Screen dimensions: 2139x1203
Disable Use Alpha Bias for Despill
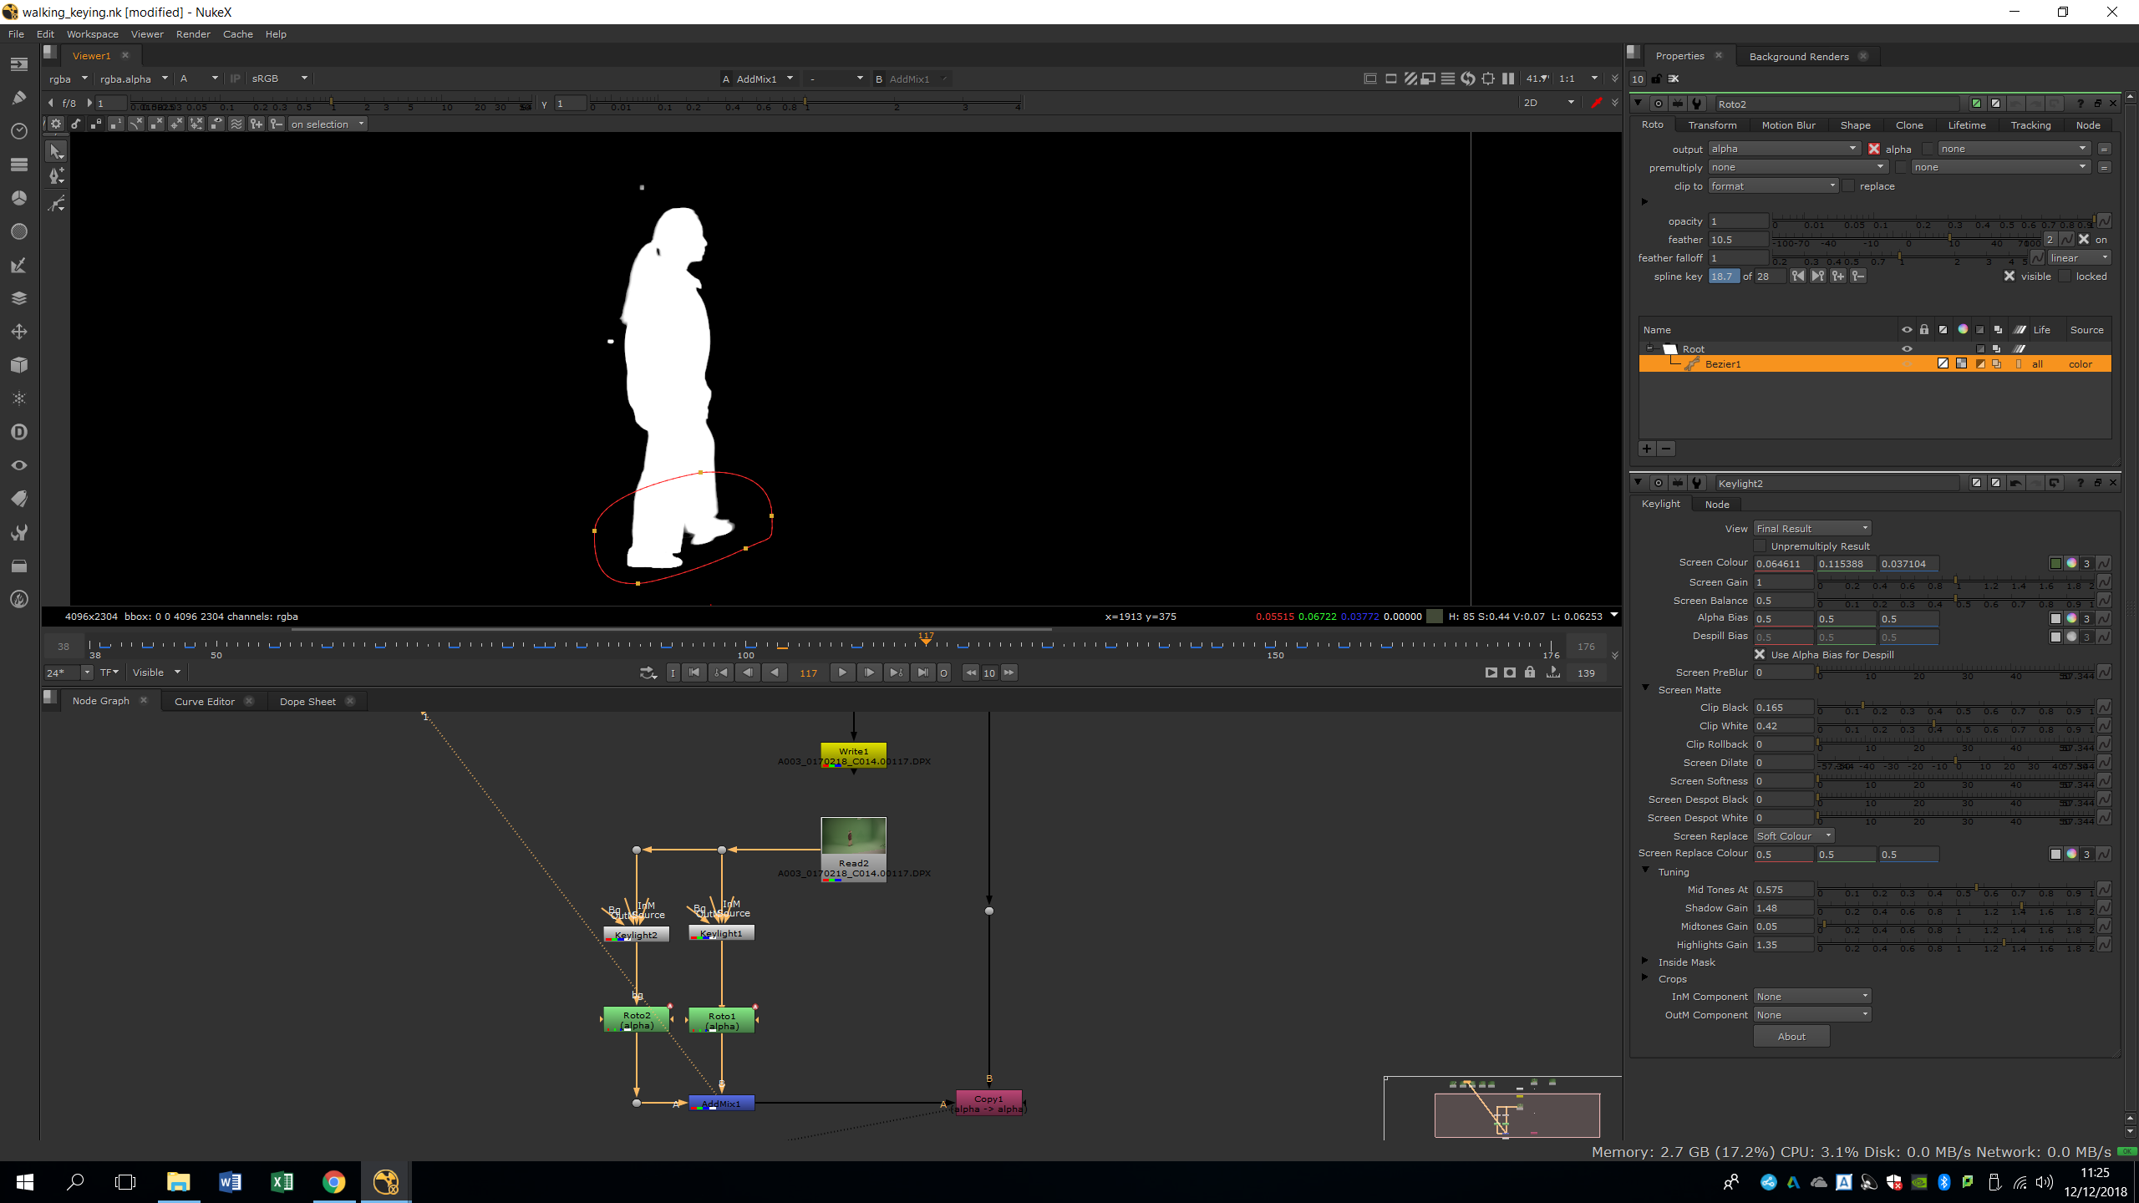1760,655
